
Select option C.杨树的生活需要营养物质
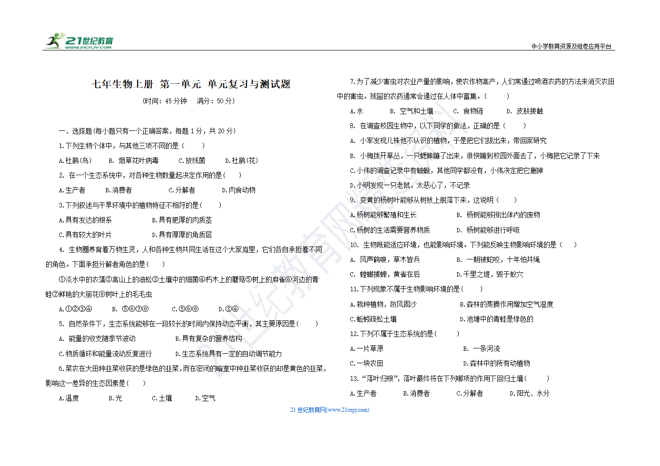390,230
